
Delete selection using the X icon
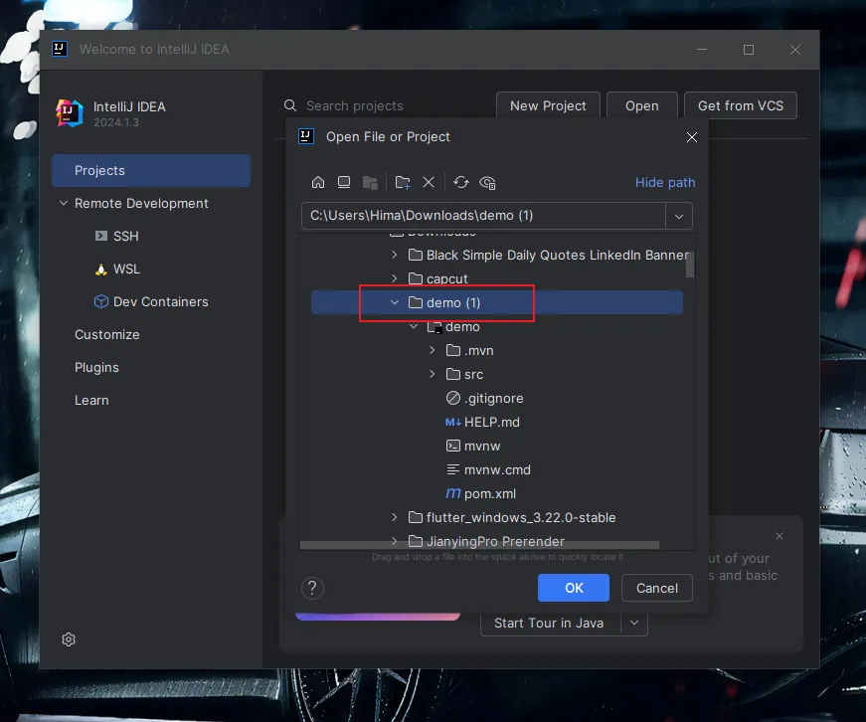[x=428, y=182]
